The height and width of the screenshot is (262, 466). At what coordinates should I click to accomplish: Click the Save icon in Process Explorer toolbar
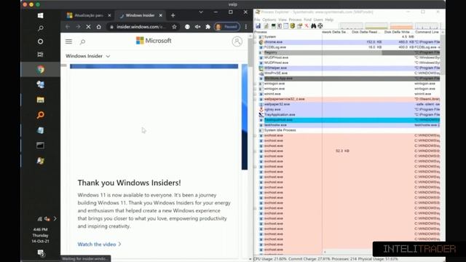pos(258,26)
